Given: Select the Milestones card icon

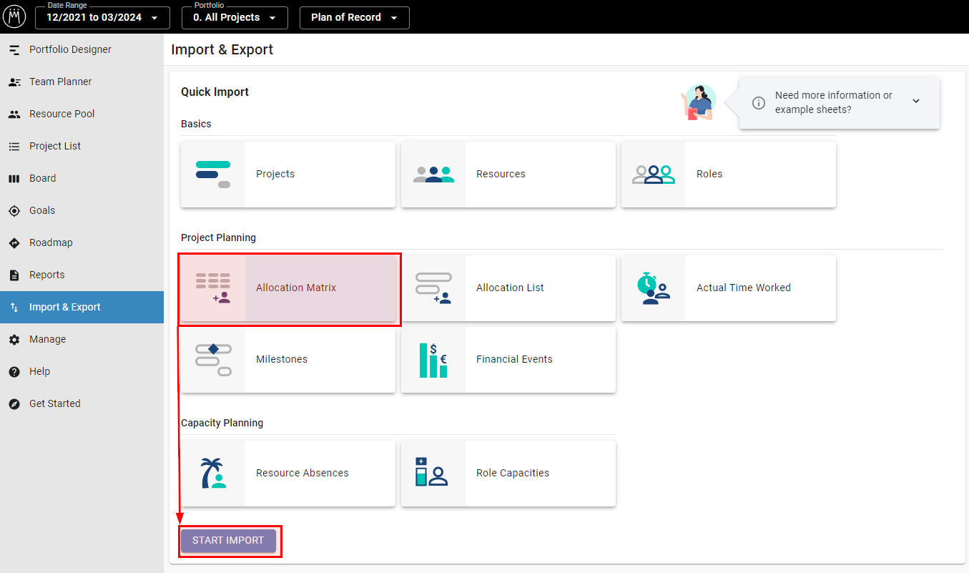Looking at the screenshot, I should click(213, 360).
